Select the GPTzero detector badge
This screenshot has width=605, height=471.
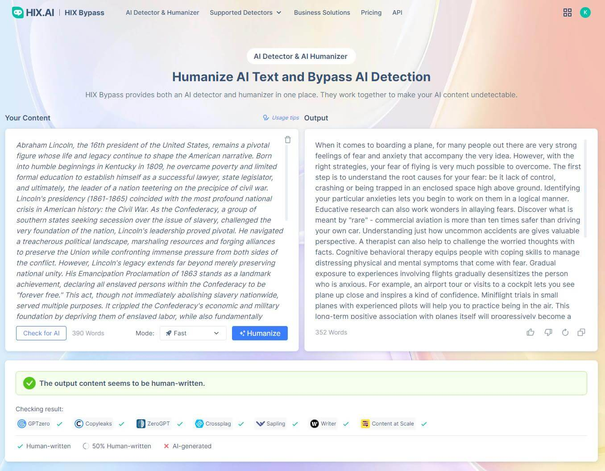(34, 424)
